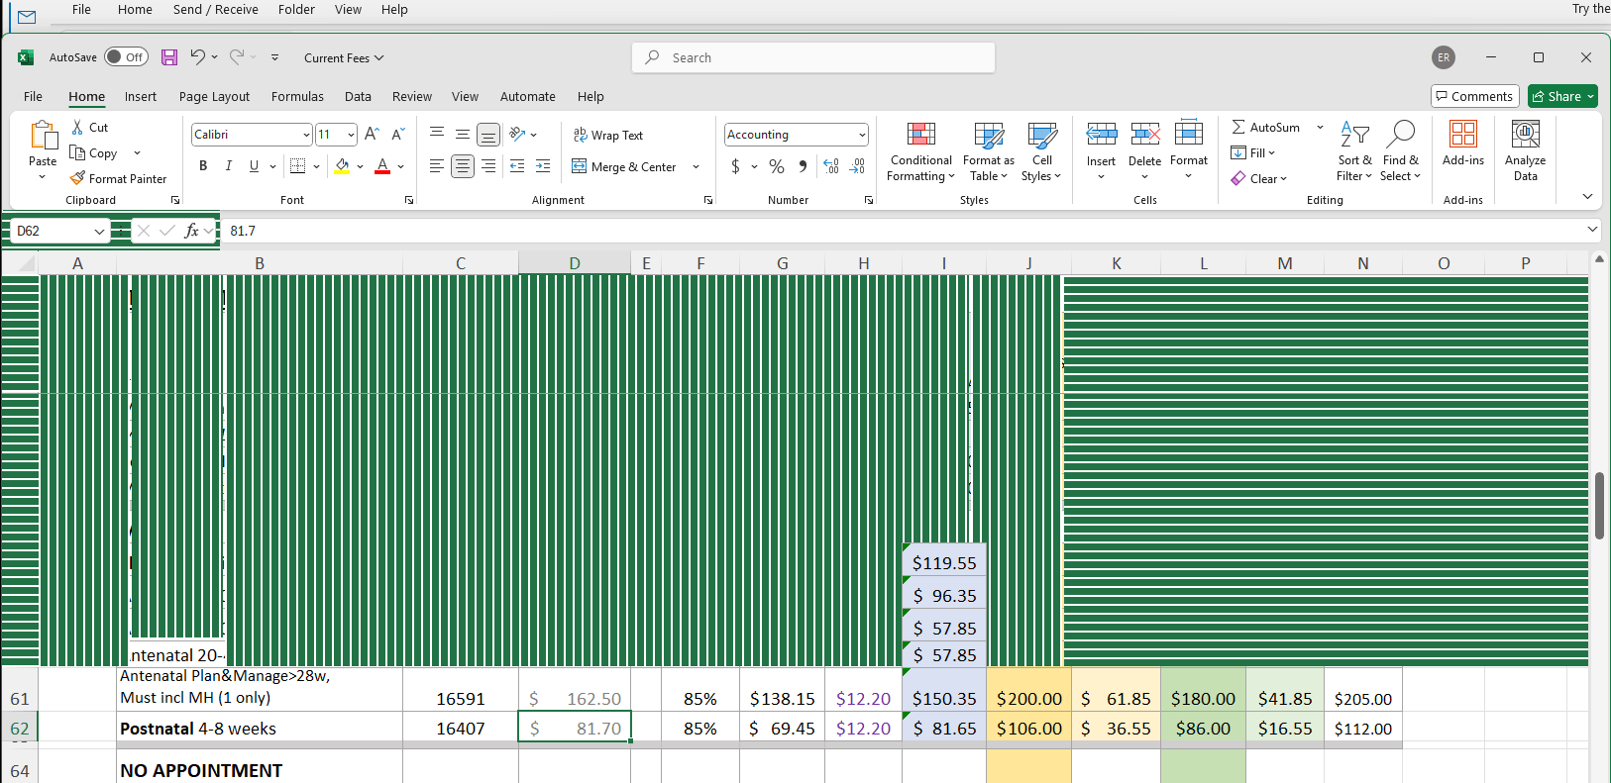
Task: Expand the formula bar chevron
Action: [x=1592, y=230]
